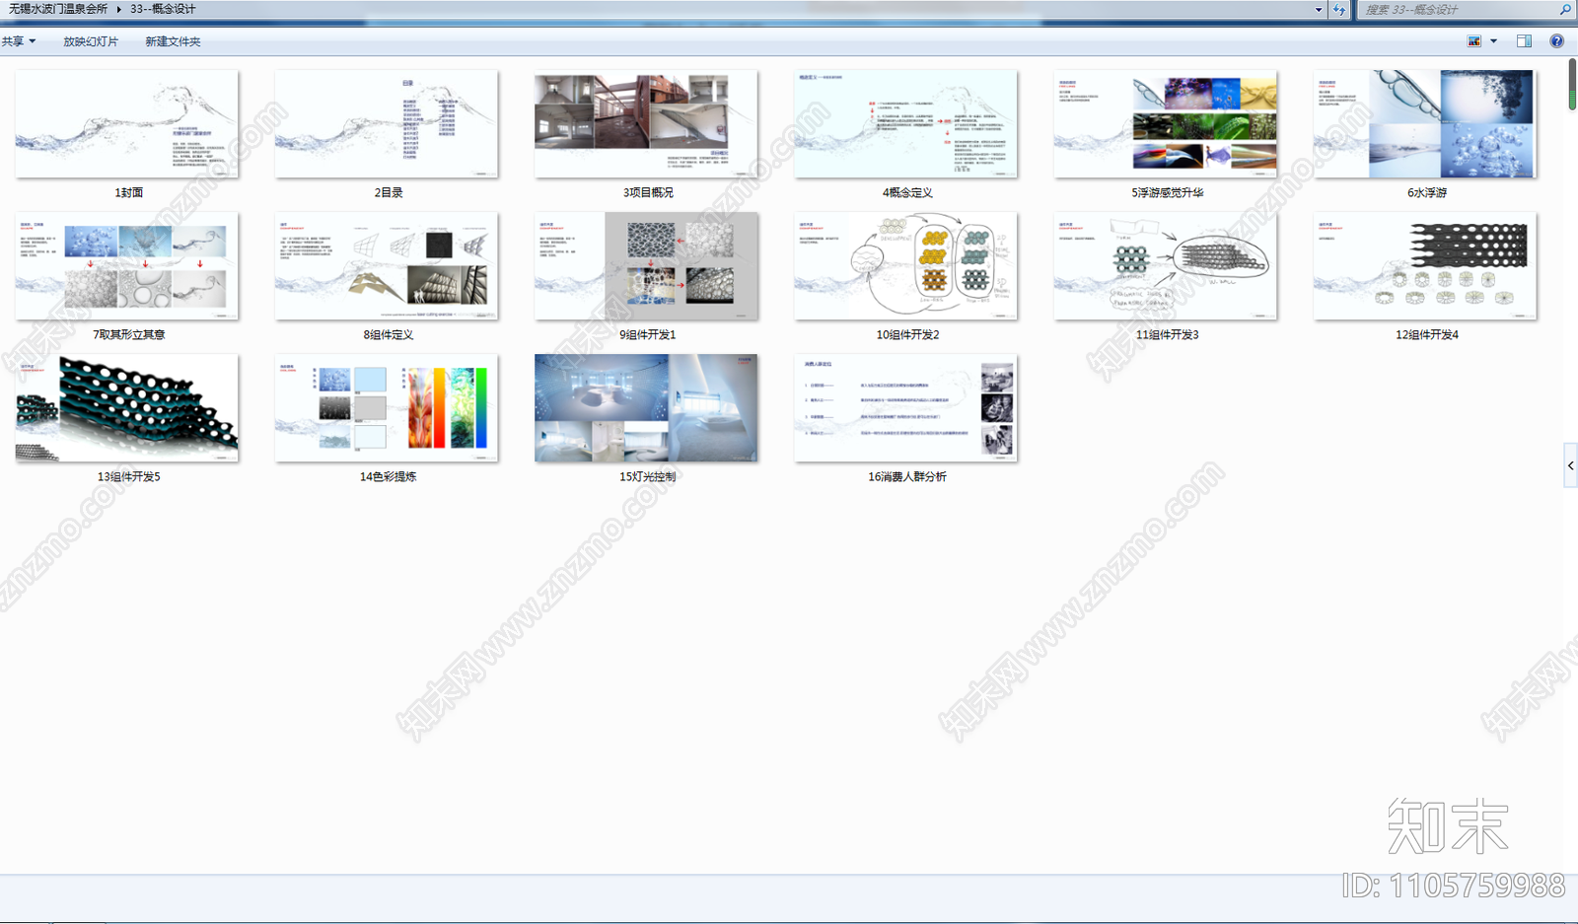The height and width of the screenshot is (924, 1578).
Task: Select the 5浮游感觉升华 thumbnail
Action: click(x=1165, y=124)
